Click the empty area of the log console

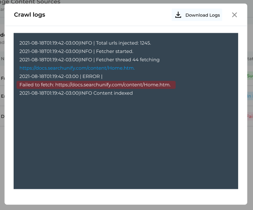point(126,144)
